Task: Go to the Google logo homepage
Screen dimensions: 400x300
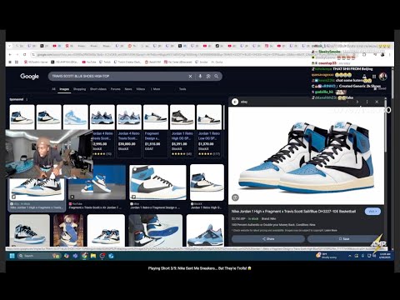Action: coord(29,77)
